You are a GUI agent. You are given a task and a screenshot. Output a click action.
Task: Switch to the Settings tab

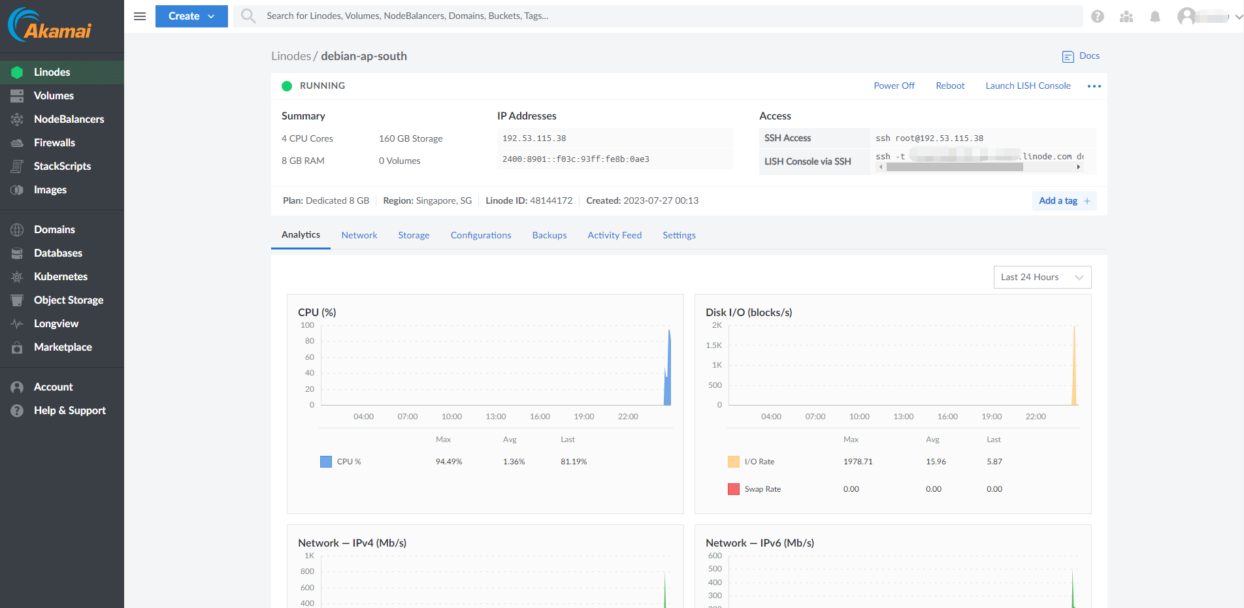click(x=679, y=235)
